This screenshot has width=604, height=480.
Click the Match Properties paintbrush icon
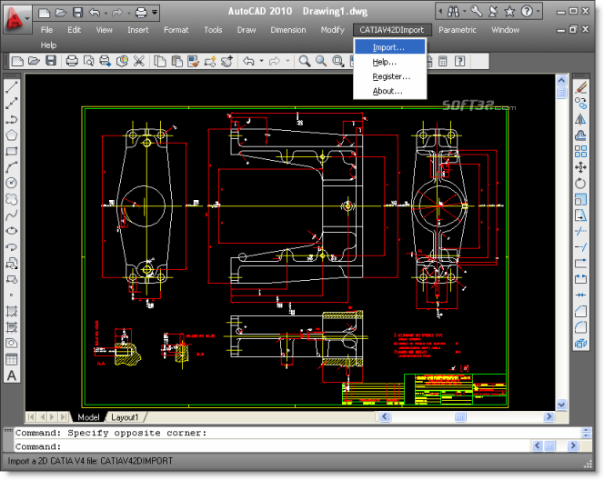[194, 61]
